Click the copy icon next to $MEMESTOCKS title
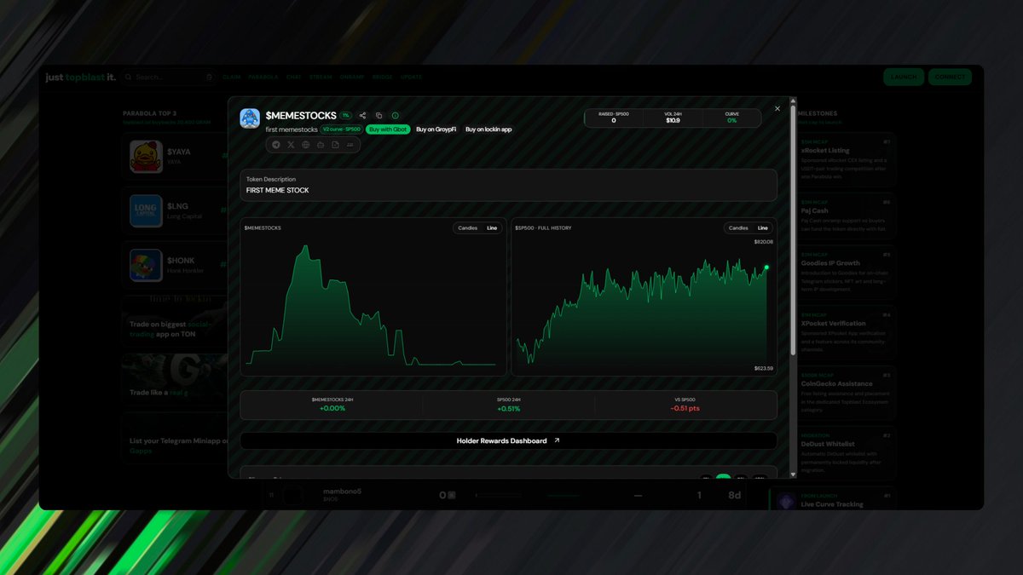This screenshot has width=1023, height=575. [379, 115]
